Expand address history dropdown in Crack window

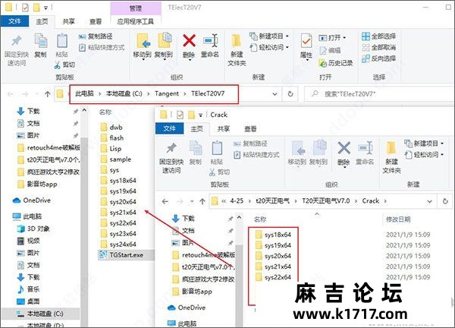430,201
